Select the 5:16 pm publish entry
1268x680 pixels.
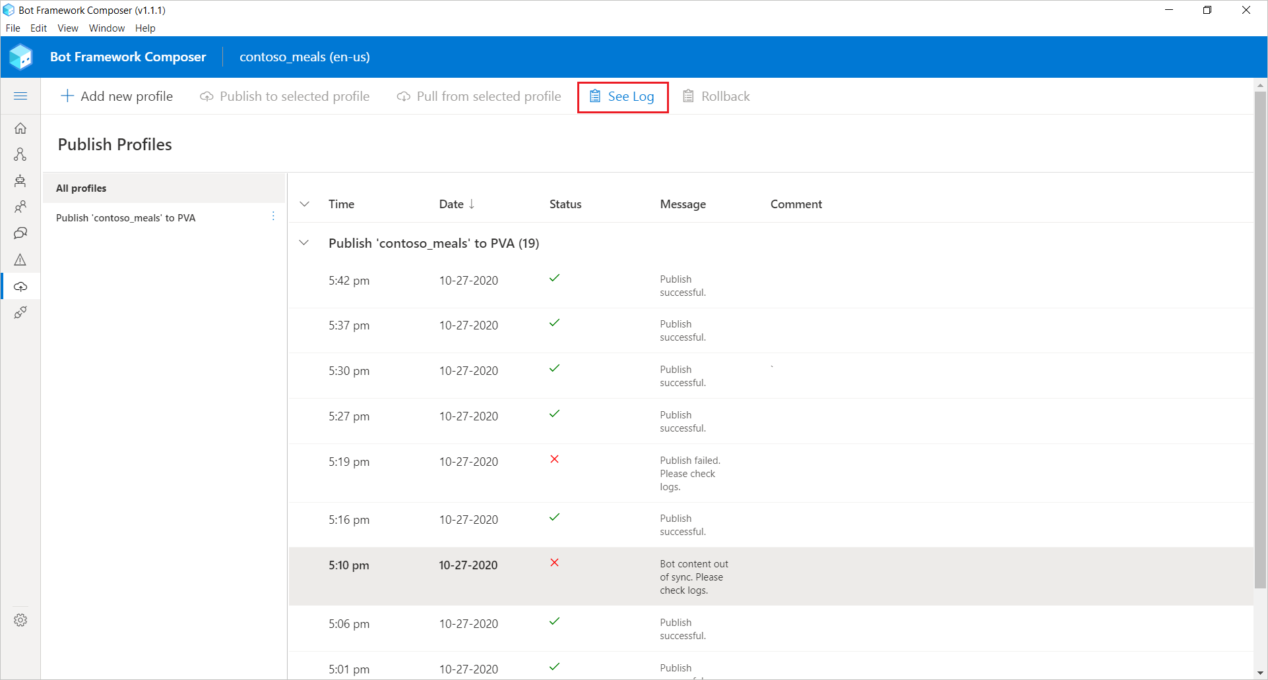pos(771,524)
